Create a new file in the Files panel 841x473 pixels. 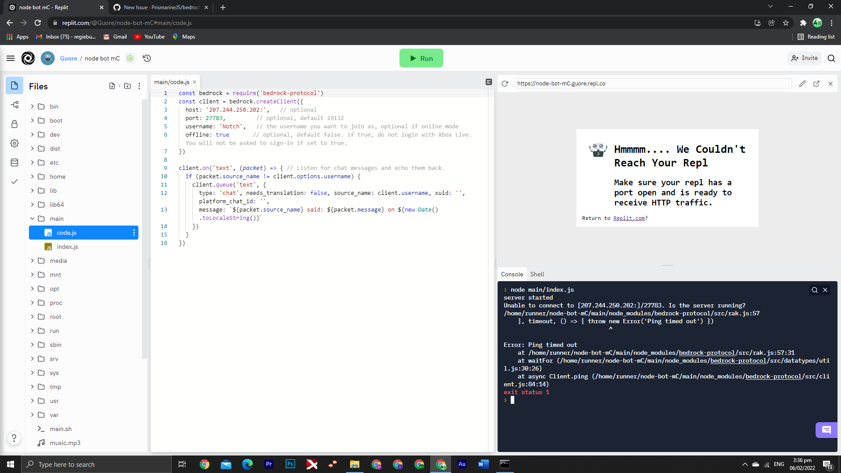112,86
